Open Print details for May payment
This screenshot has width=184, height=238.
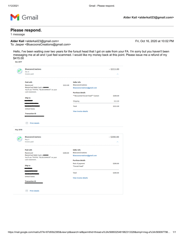[x=34, y=191]
